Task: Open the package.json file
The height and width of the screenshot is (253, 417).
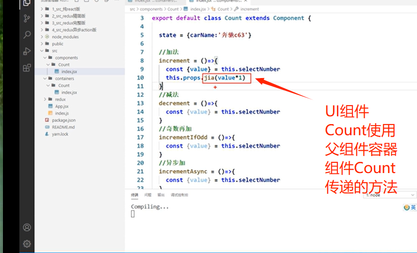Action: pyautogui.click(x=64, y=120)
